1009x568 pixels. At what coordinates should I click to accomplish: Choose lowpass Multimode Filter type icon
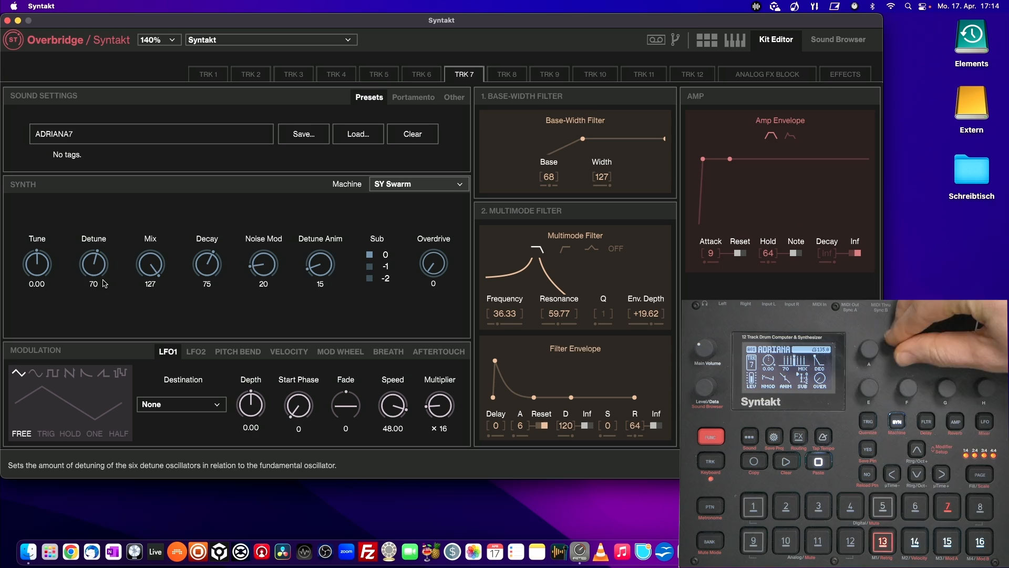pos(537,249)
